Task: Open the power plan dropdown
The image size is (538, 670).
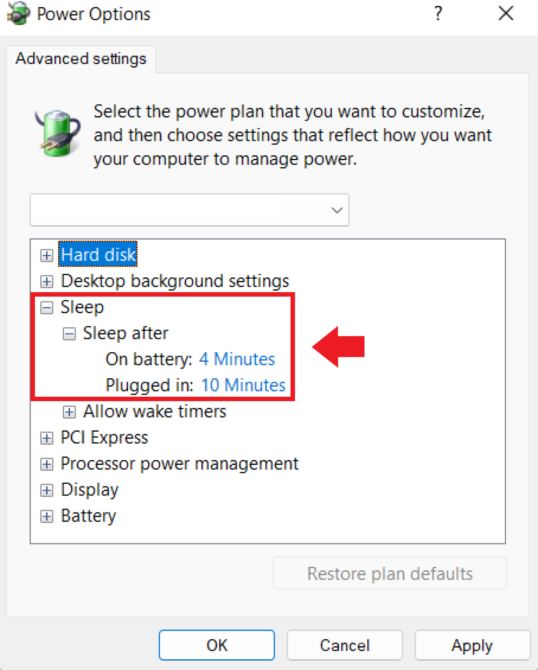Action: click(x=189, y=210)
